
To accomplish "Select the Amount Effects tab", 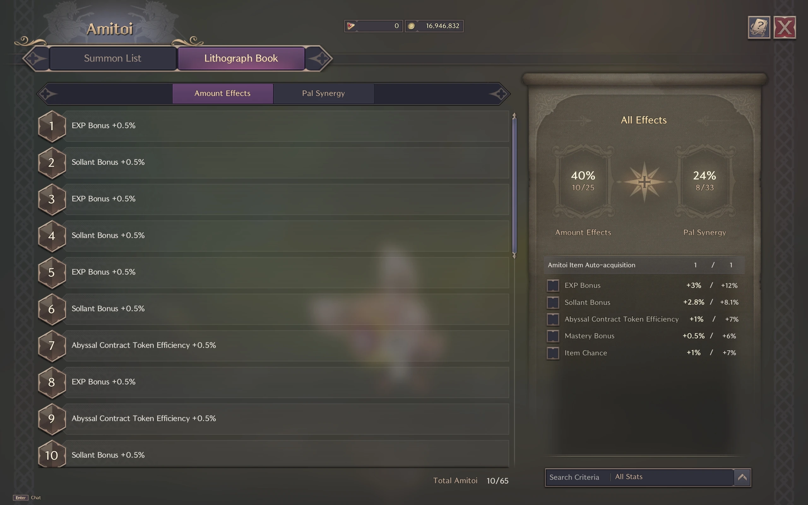I will (x=223, y=93).
